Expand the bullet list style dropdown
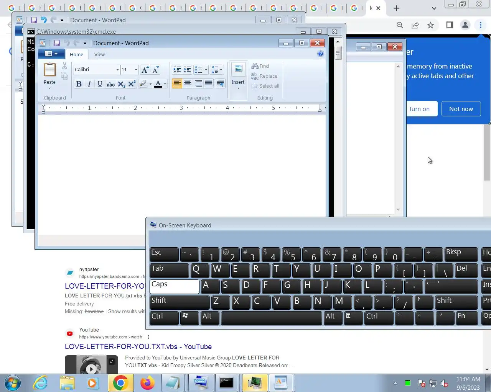The height and width of the screenshot is (392, 491). point(206,70)
